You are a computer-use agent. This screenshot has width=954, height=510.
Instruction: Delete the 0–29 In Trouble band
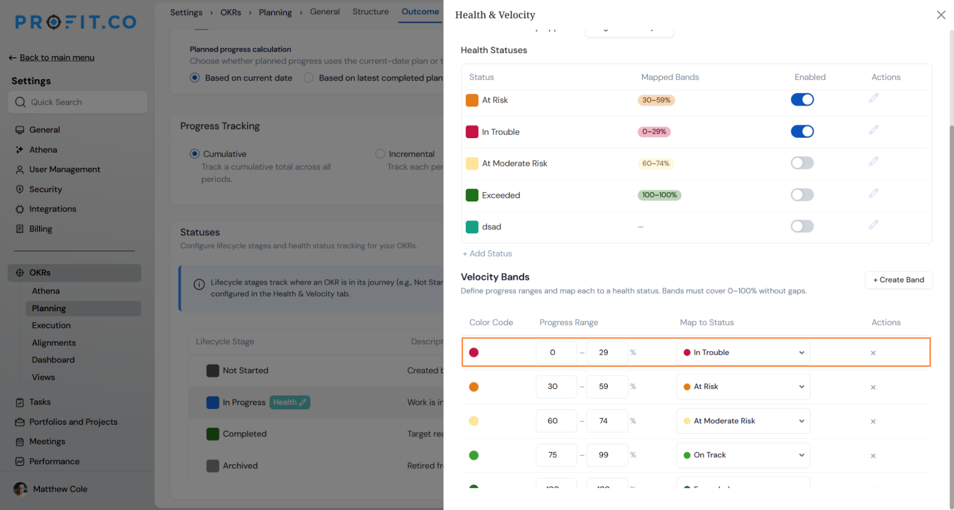pyautogui.click(x=873, y=353)
